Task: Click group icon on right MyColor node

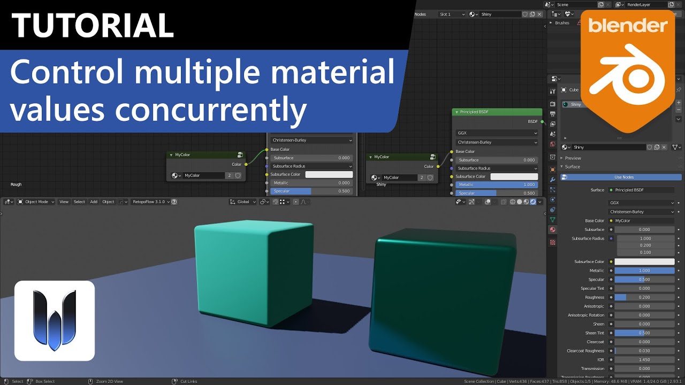Action: pos(432,157)
